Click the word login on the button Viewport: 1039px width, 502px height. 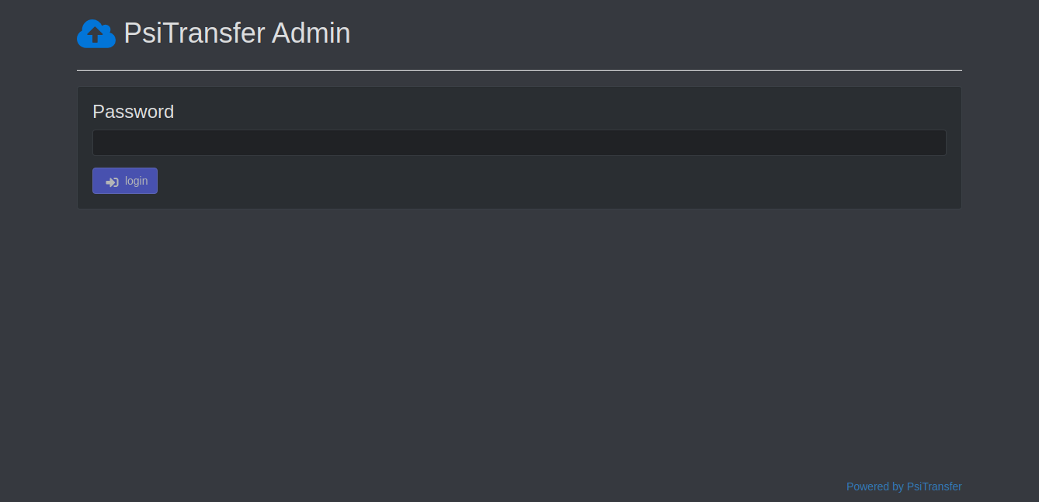click(136, 181)
